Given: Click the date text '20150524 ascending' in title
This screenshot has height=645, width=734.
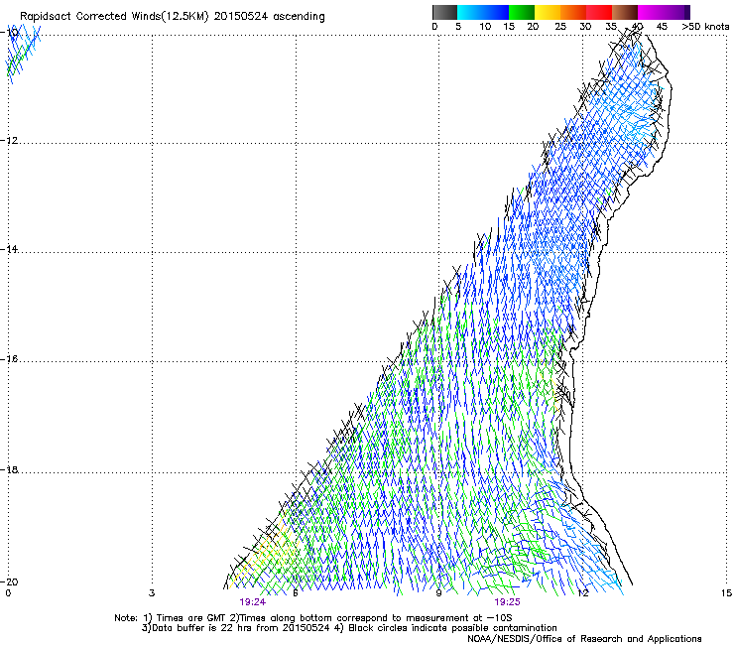Looking at the screenshot, I should (269, 16).
